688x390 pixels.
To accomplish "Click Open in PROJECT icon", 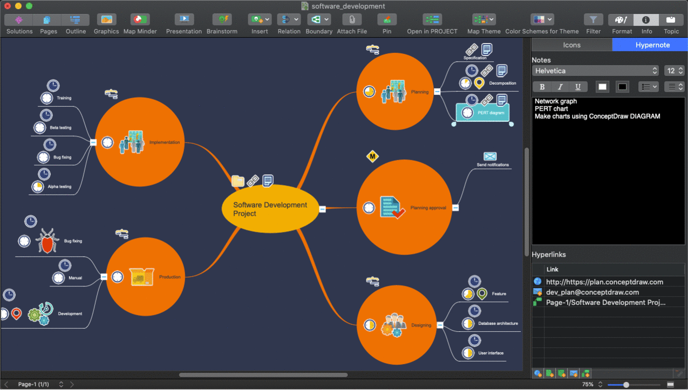I will pyautogui.click(x=432, y=20).
